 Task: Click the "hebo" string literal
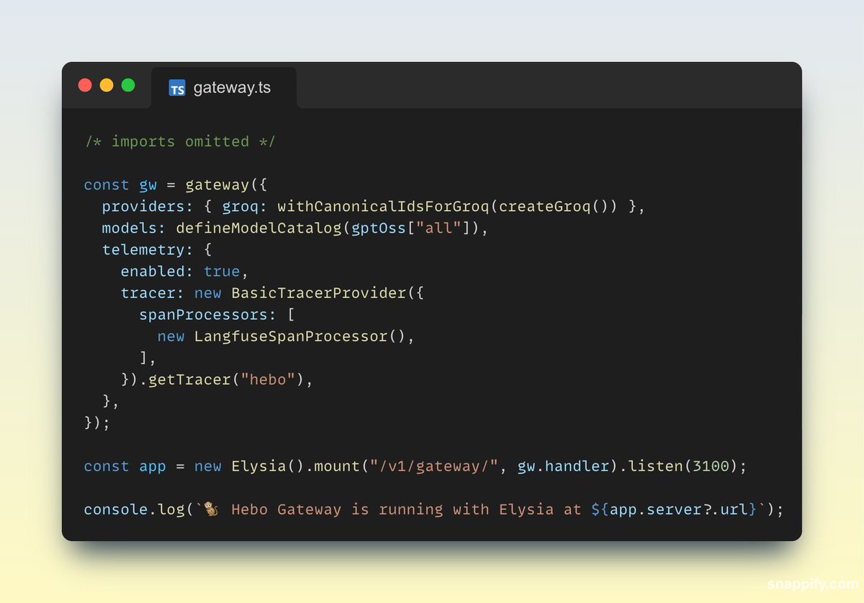click(x=268, y=379)
